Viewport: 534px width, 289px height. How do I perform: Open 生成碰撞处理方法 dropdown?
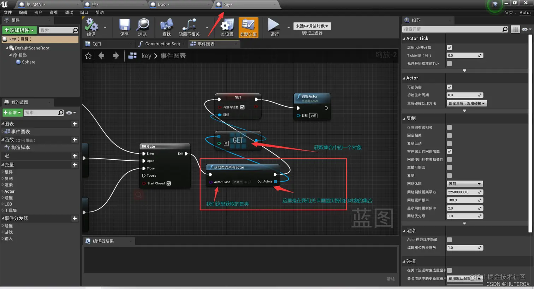pyautogui.click(x=467, y=104)
